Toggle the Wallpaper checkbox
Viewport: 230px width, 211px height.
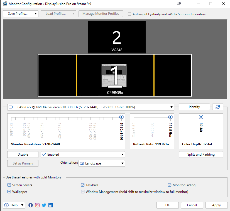tap(9, 192)
